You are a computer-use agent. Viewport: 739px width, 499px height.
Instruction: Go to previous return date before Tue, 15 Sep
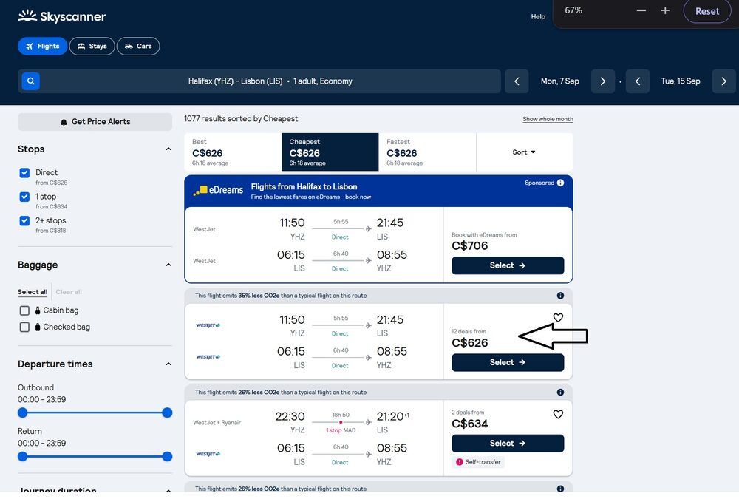pos(638,81)
